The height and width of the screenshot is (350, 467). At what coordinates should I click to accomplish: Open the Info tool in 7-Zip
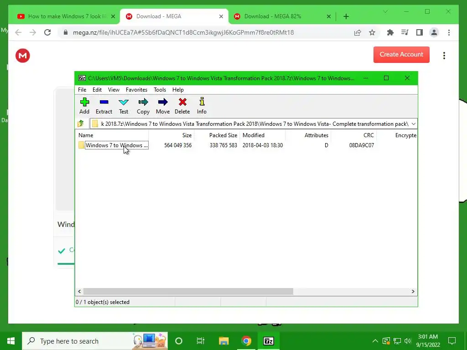[x=202, y=106]
